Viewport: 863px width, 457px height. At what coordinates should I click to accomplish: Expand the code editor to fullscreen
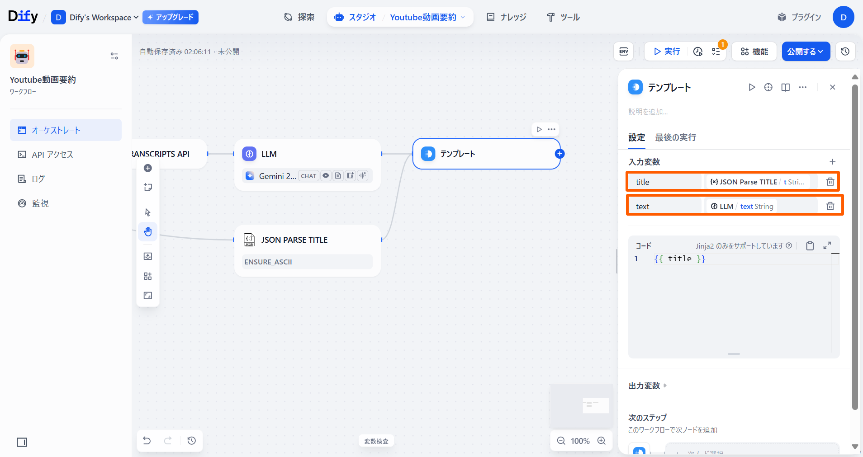pos(827,245)
